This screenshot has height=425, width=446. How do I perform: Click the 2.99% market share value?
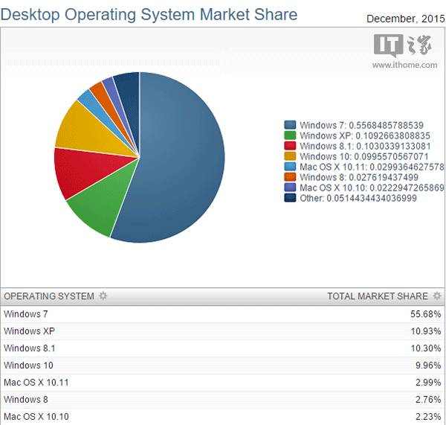coord(428,383)
